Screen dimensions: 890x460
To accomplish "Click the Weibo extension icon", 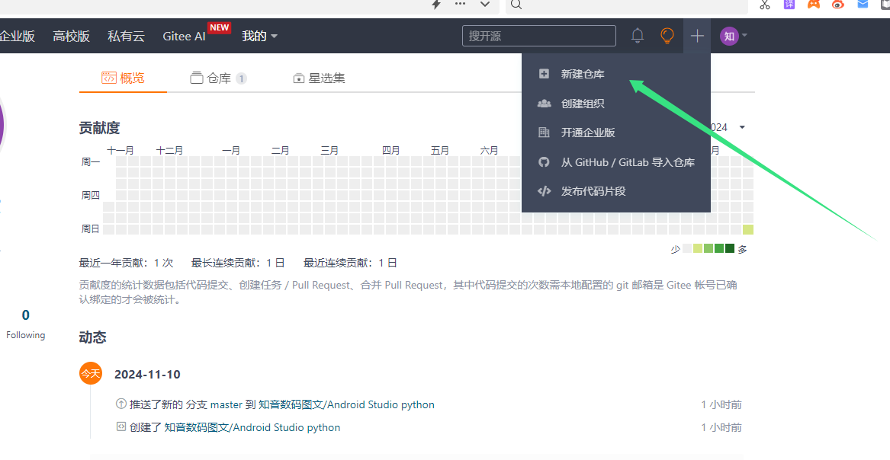I will tap(838, 4).
